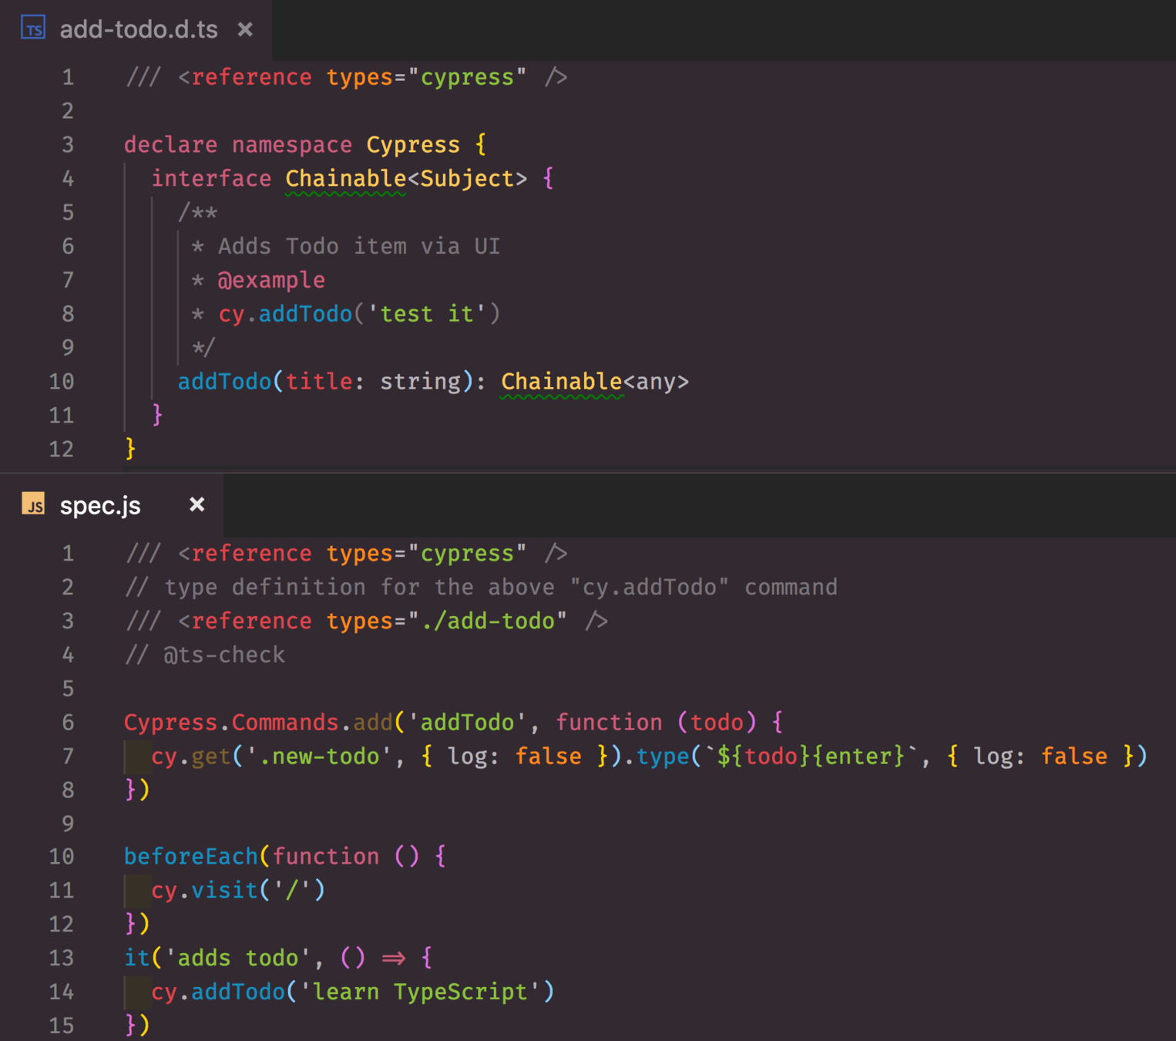Click the JS file icon on spec.js tab
Viewport: 1176px width, 1041px height.
pyautogui.click(x=33, y=504)
